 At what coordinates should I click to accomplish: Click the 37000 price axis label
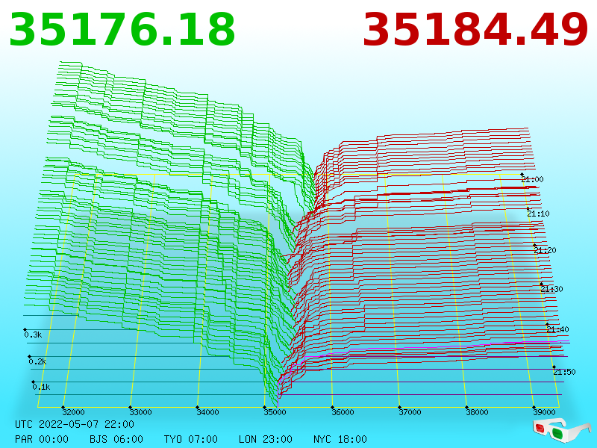point(410,412)
